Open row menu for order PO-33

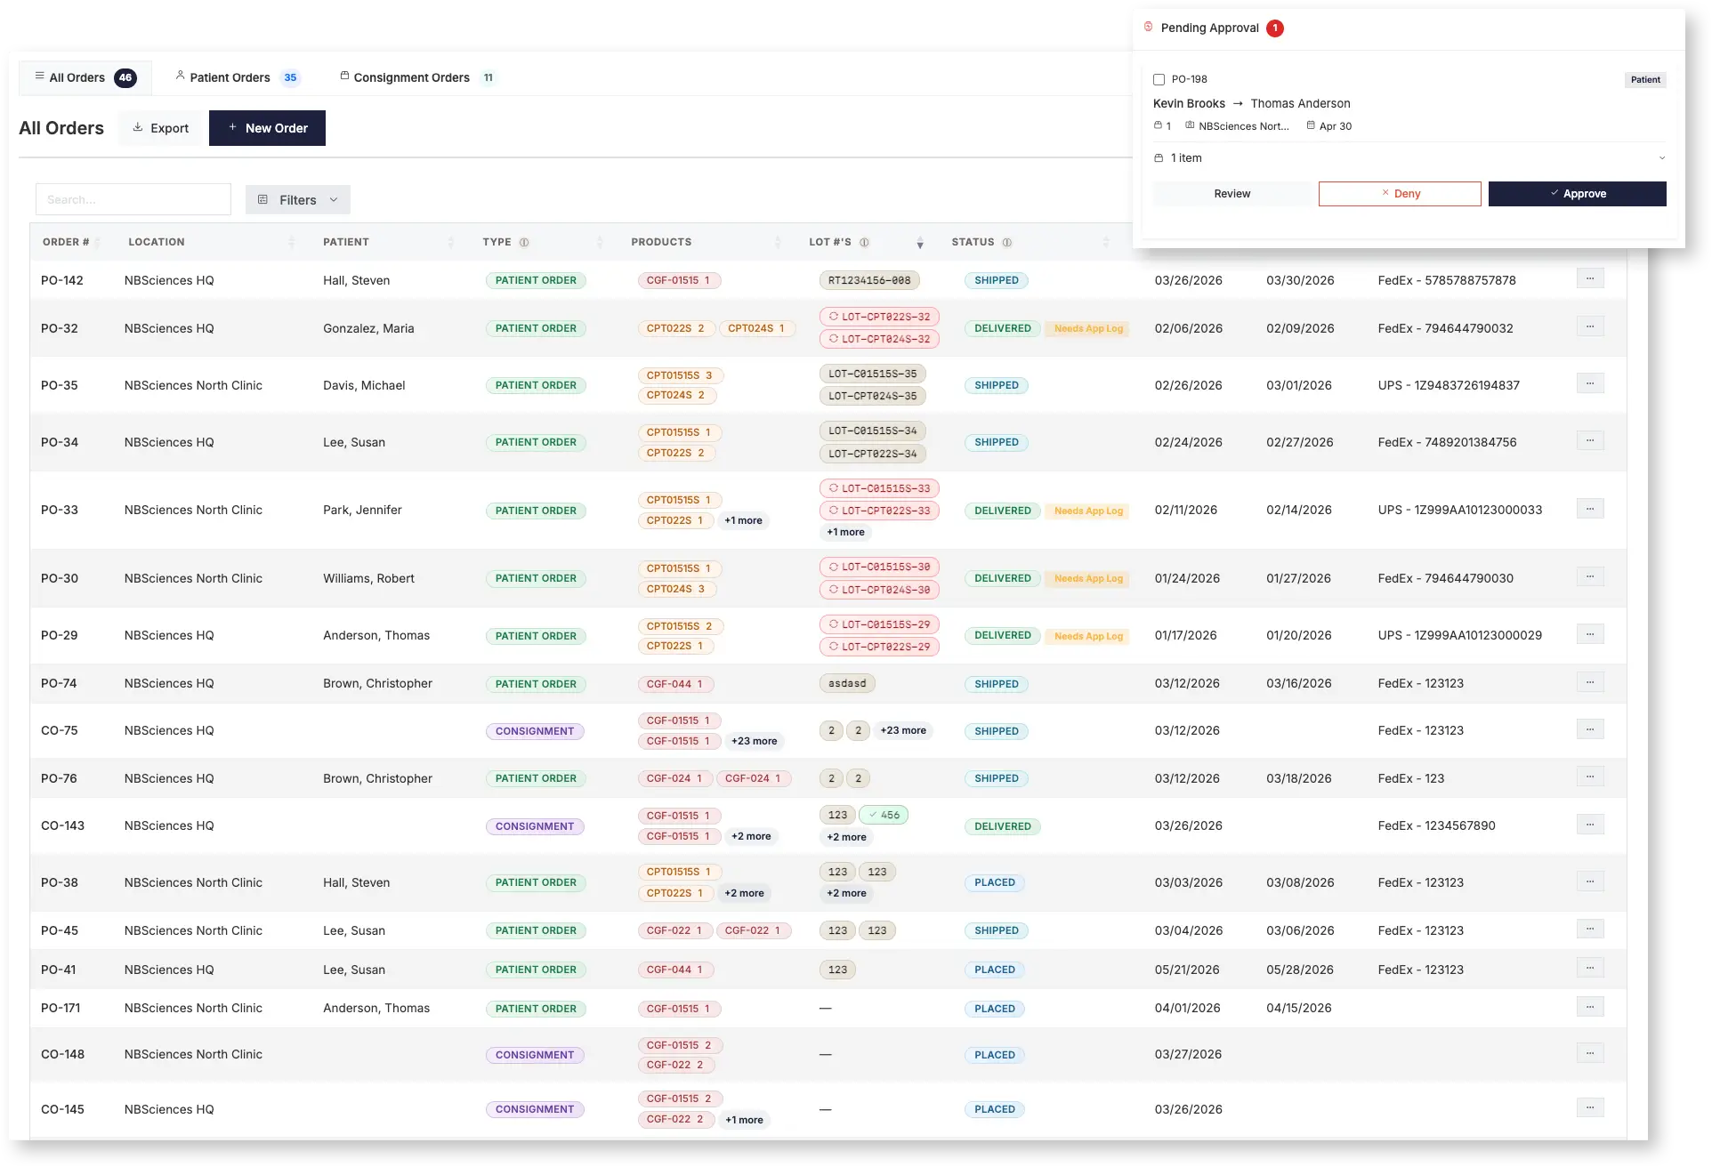click(x=1589, y=510)
